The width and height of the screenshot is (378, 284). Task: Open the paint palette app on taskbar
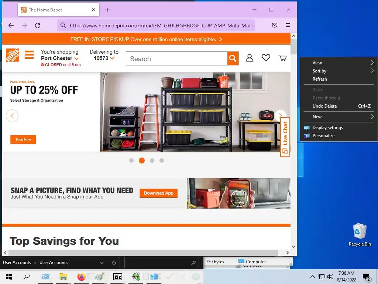point(99,277)
